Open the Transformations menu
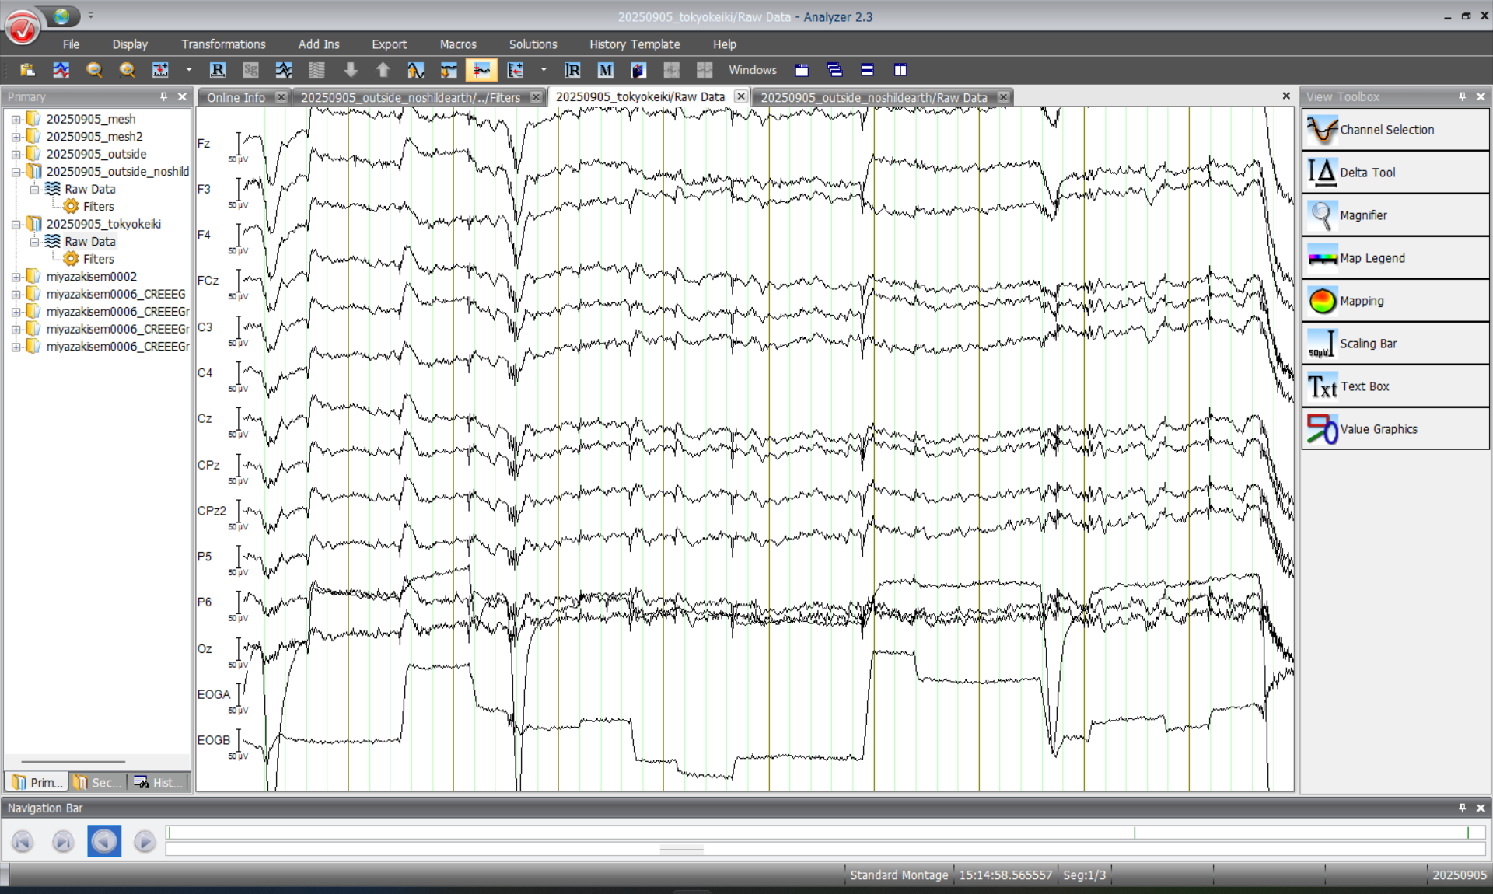 click(x=223, y=44)
